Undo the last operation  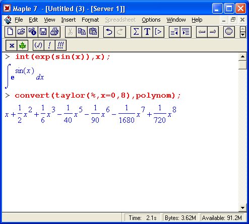point(109,32)
